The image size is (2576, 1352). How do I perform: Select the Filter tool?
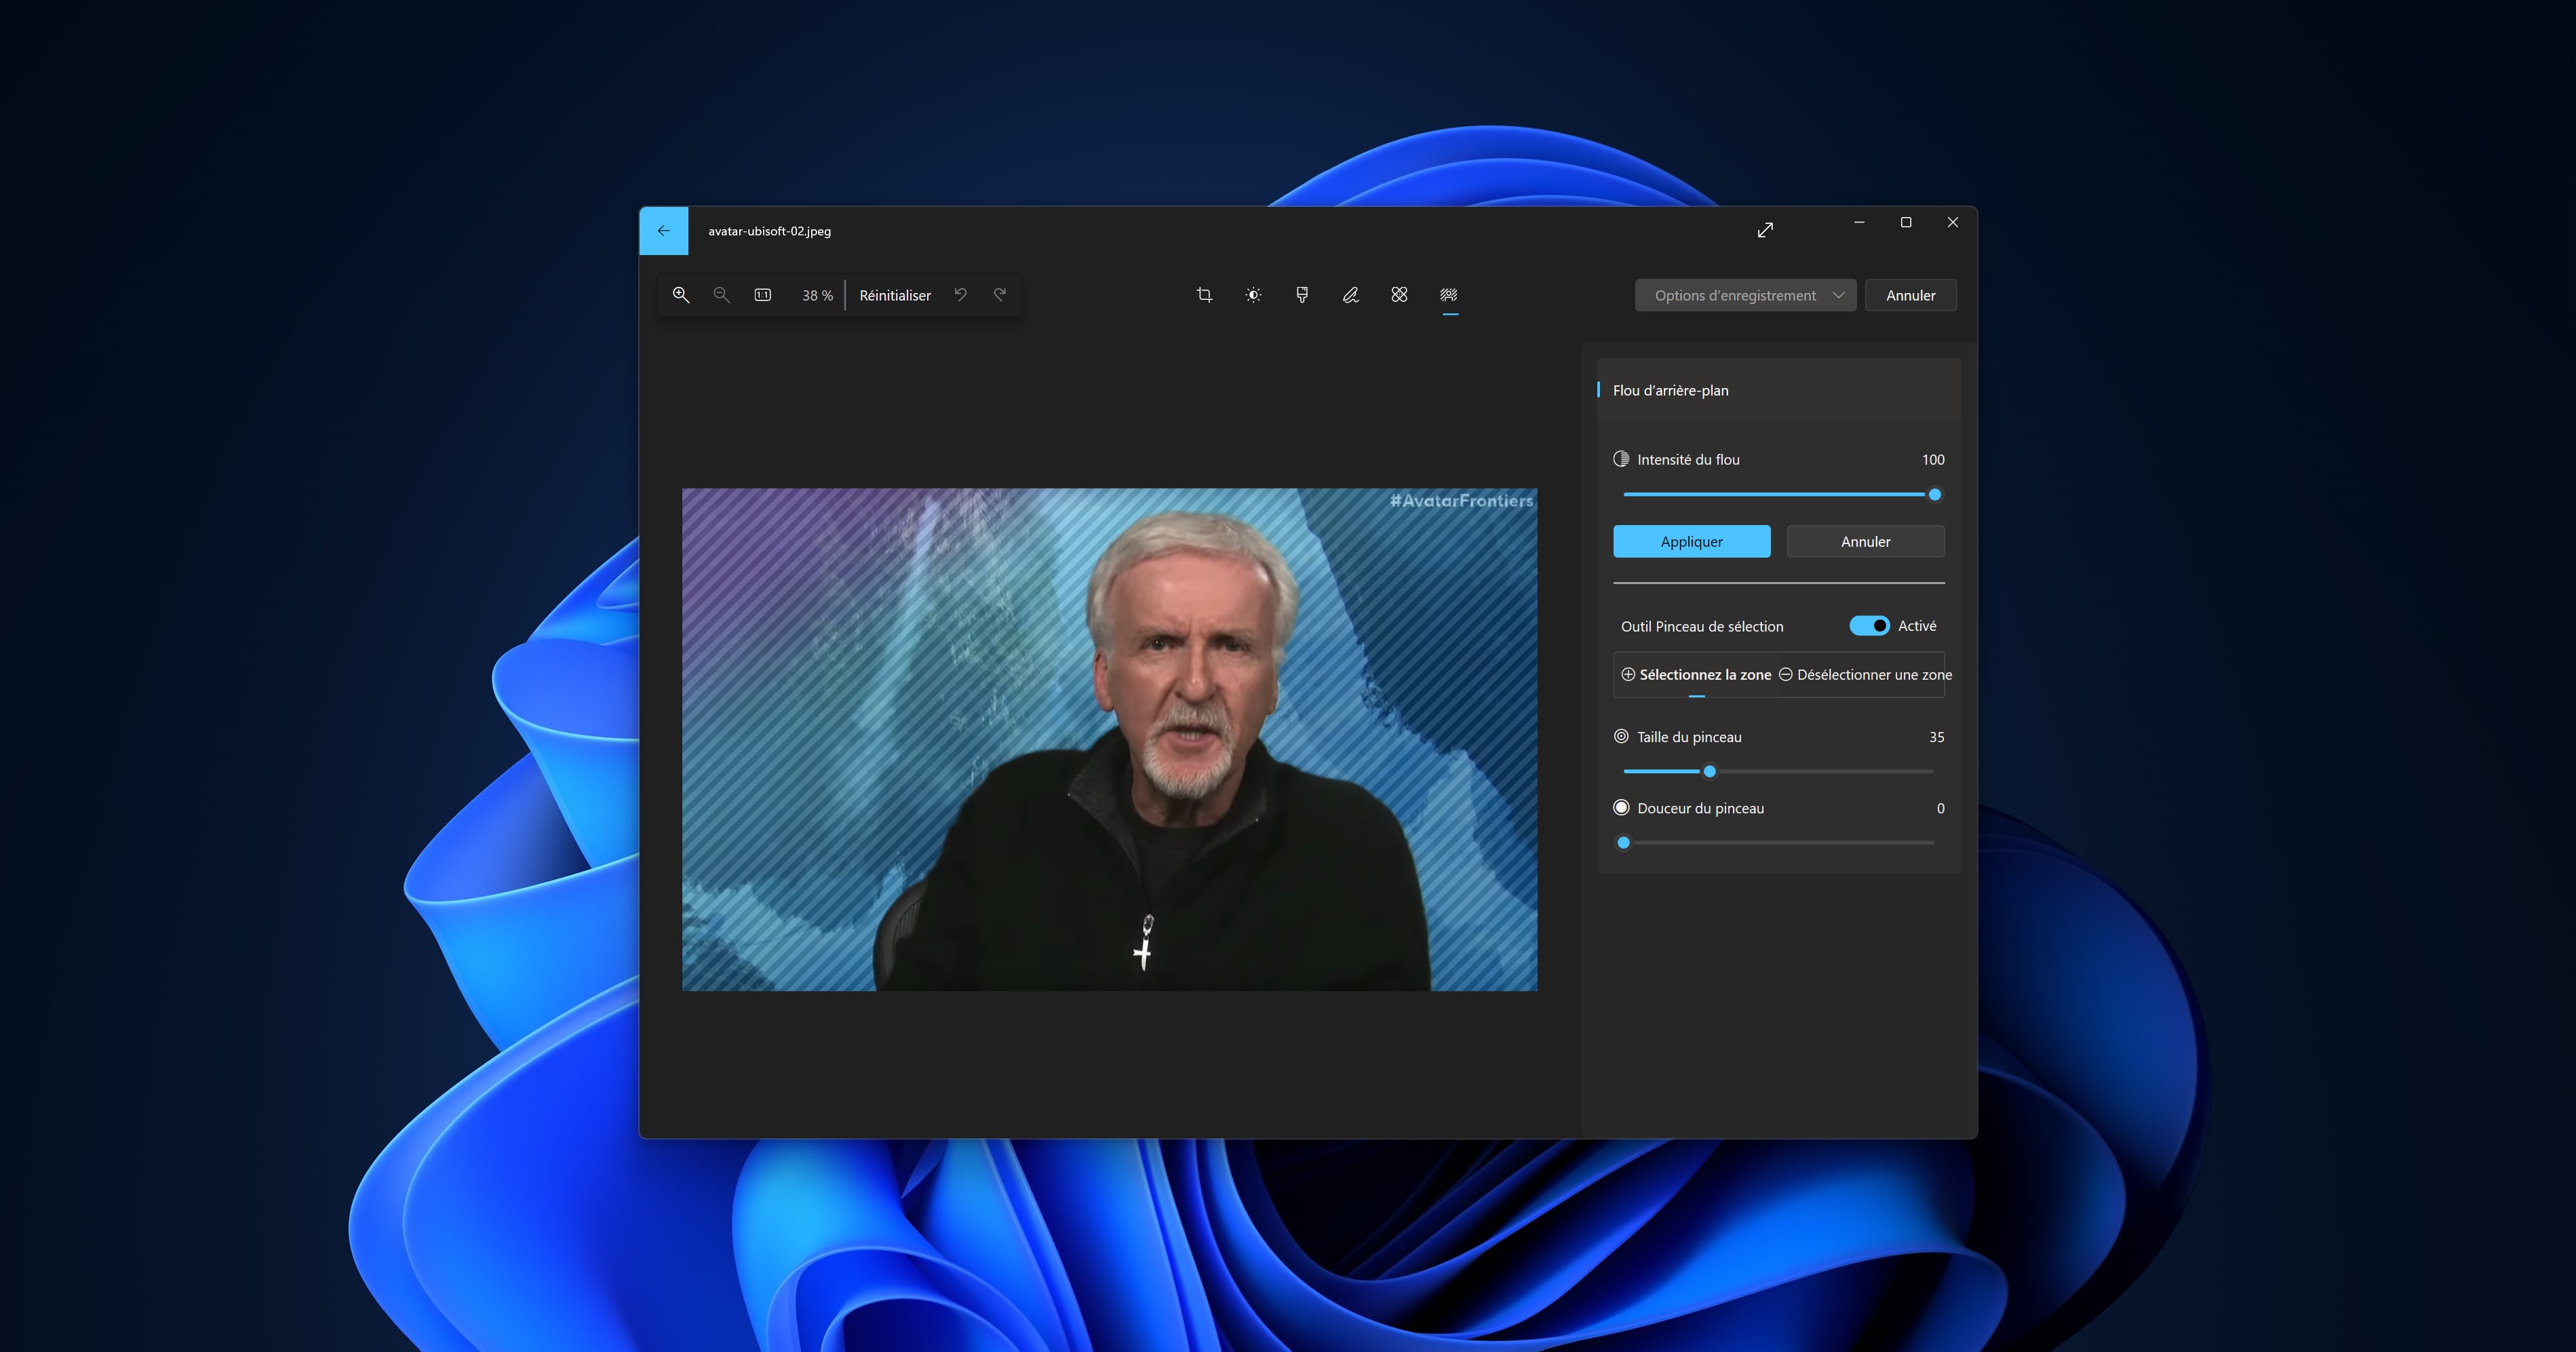(x=1301, y=295)
